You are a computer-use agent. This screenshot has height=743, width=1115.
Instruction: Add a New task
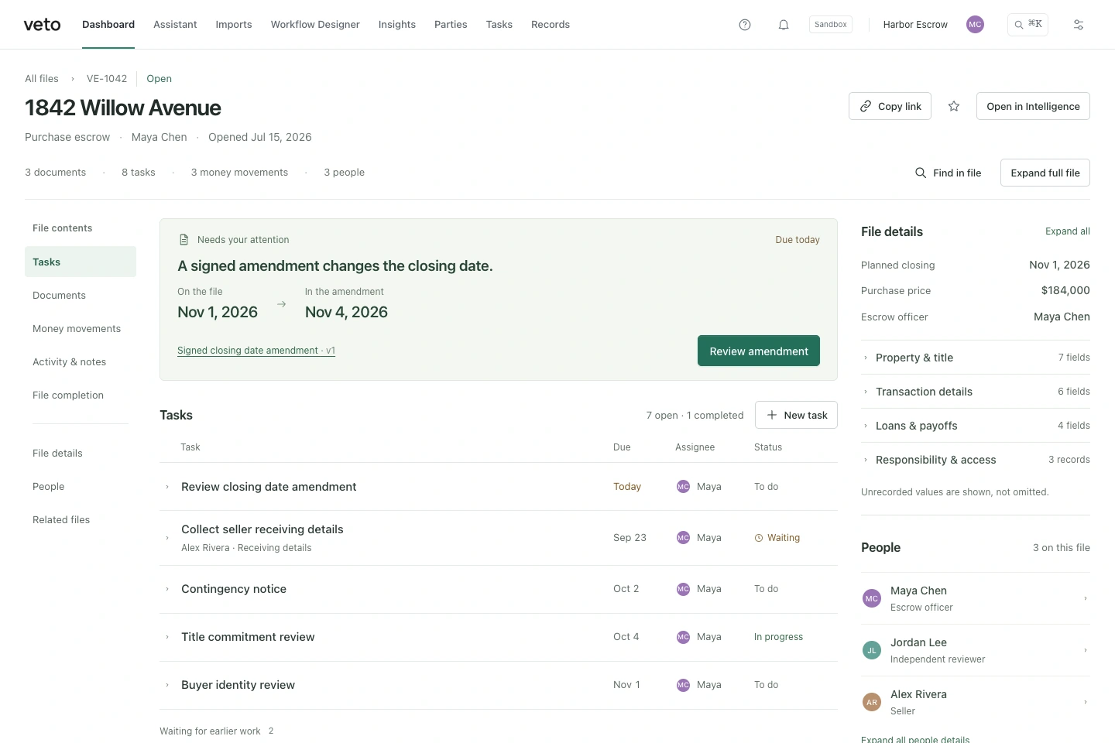tap(796, 415)
